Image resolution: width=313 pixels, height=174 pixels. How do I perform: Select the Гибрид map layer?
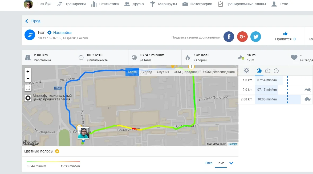click(x=147, y=72)
